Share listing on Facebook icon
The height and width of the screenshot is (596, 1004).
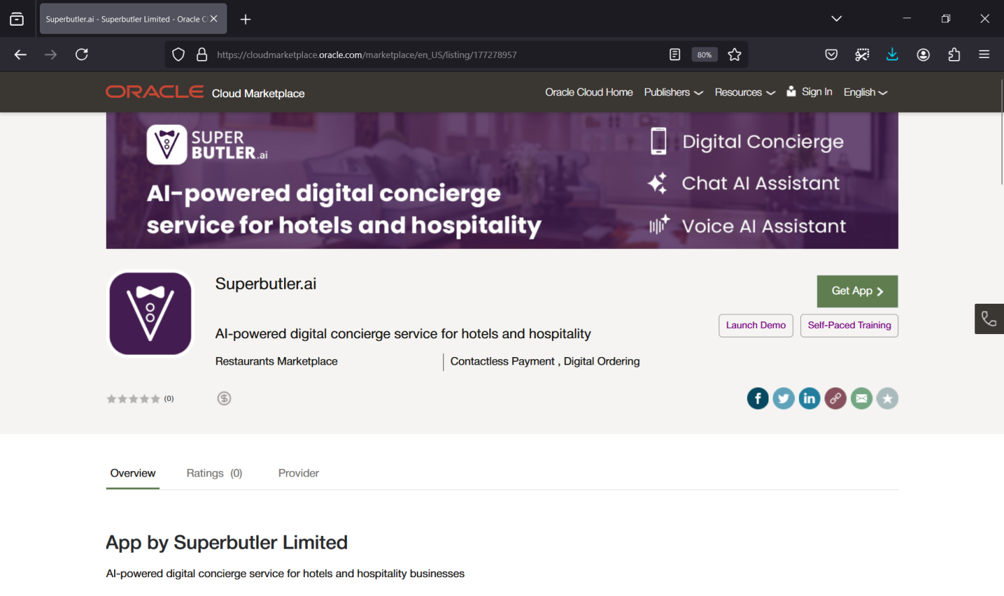tap(757, 399)
